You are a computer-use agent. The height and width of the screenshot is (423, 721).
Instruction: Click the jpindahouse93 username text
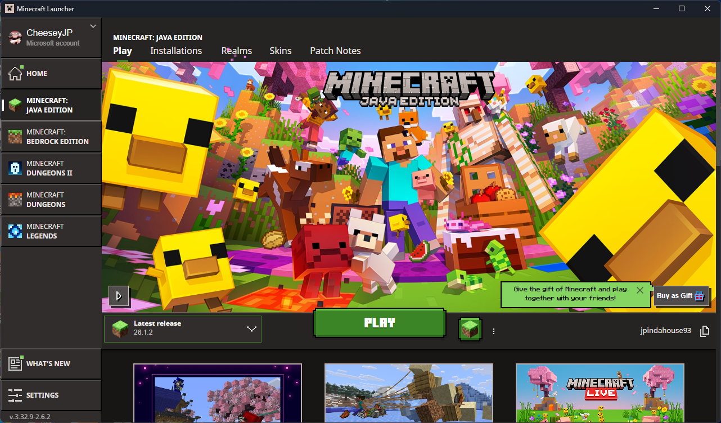(666, 331)
